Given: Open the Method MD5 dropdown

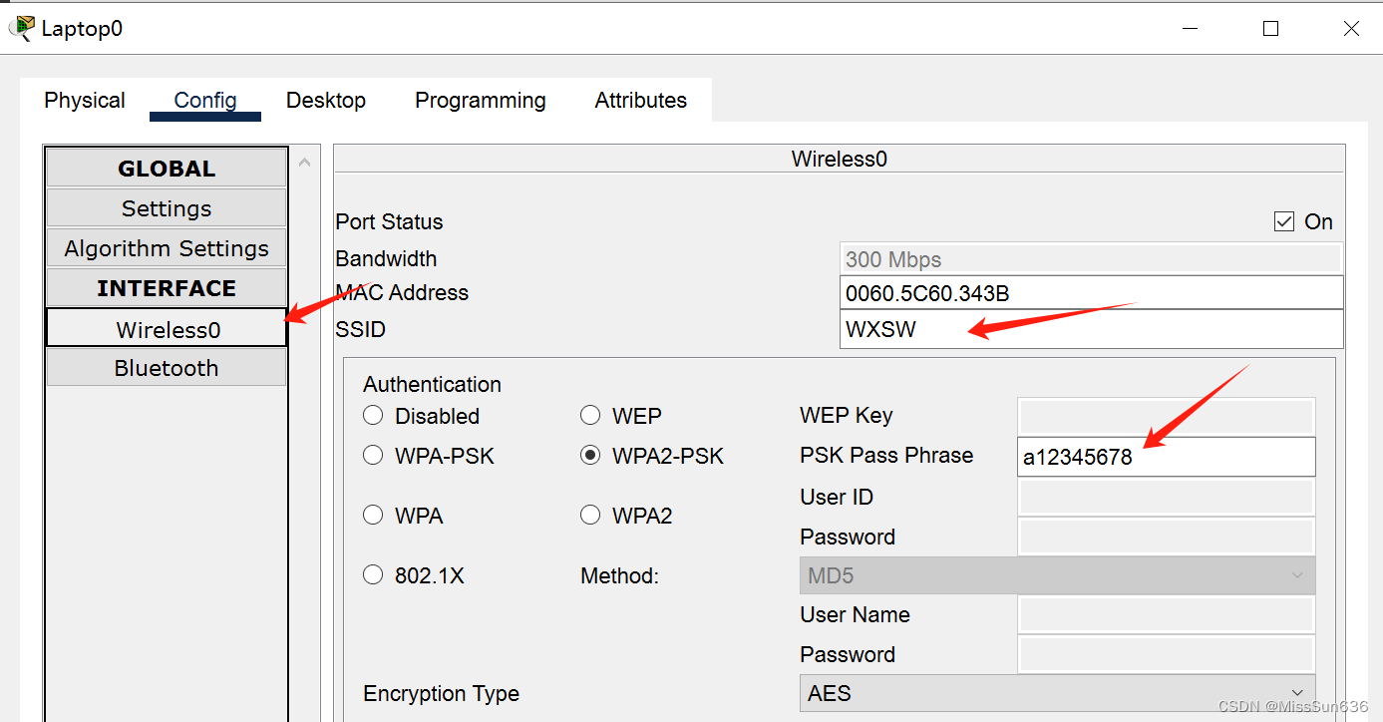Looking at the screenshot, I should coord(1057,575).
